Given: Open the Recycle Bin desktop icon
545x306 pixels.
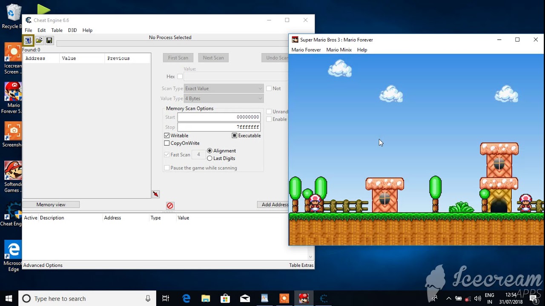Looking at the screenshot, I should pyautogui.click(x=13, y=16).
